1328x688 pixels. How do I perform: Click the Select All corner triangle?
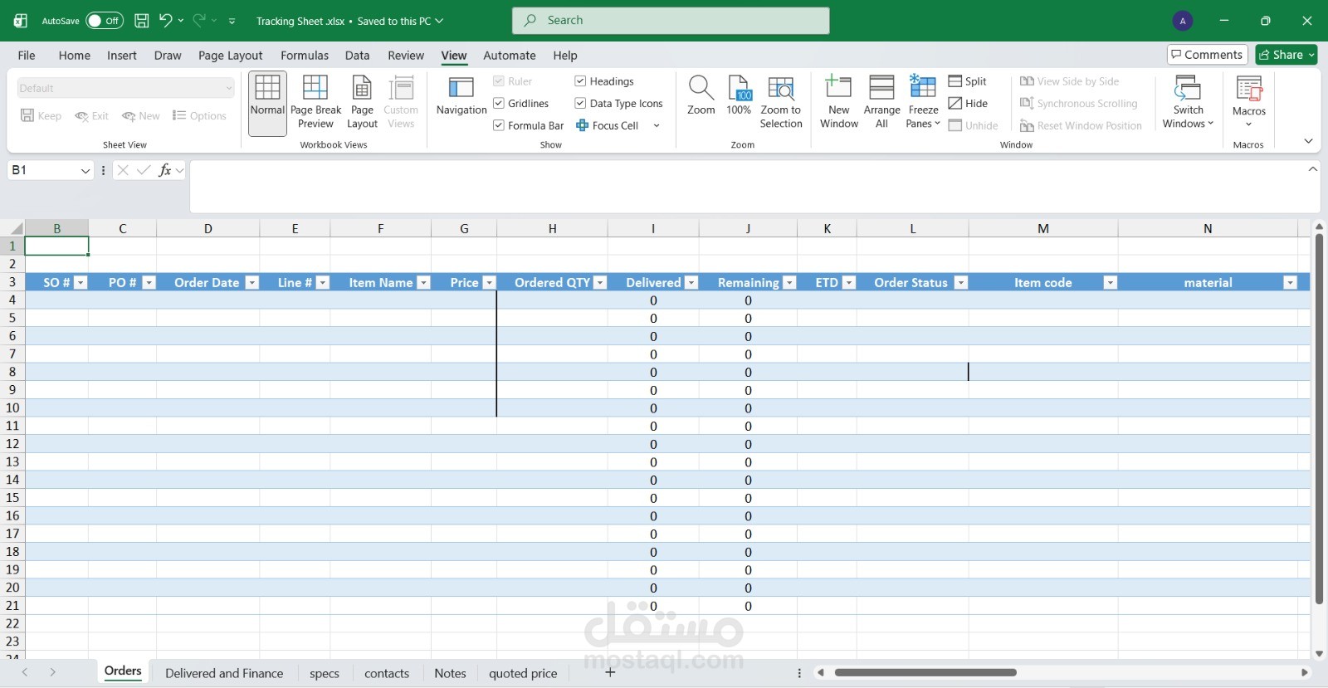(16, 228)
